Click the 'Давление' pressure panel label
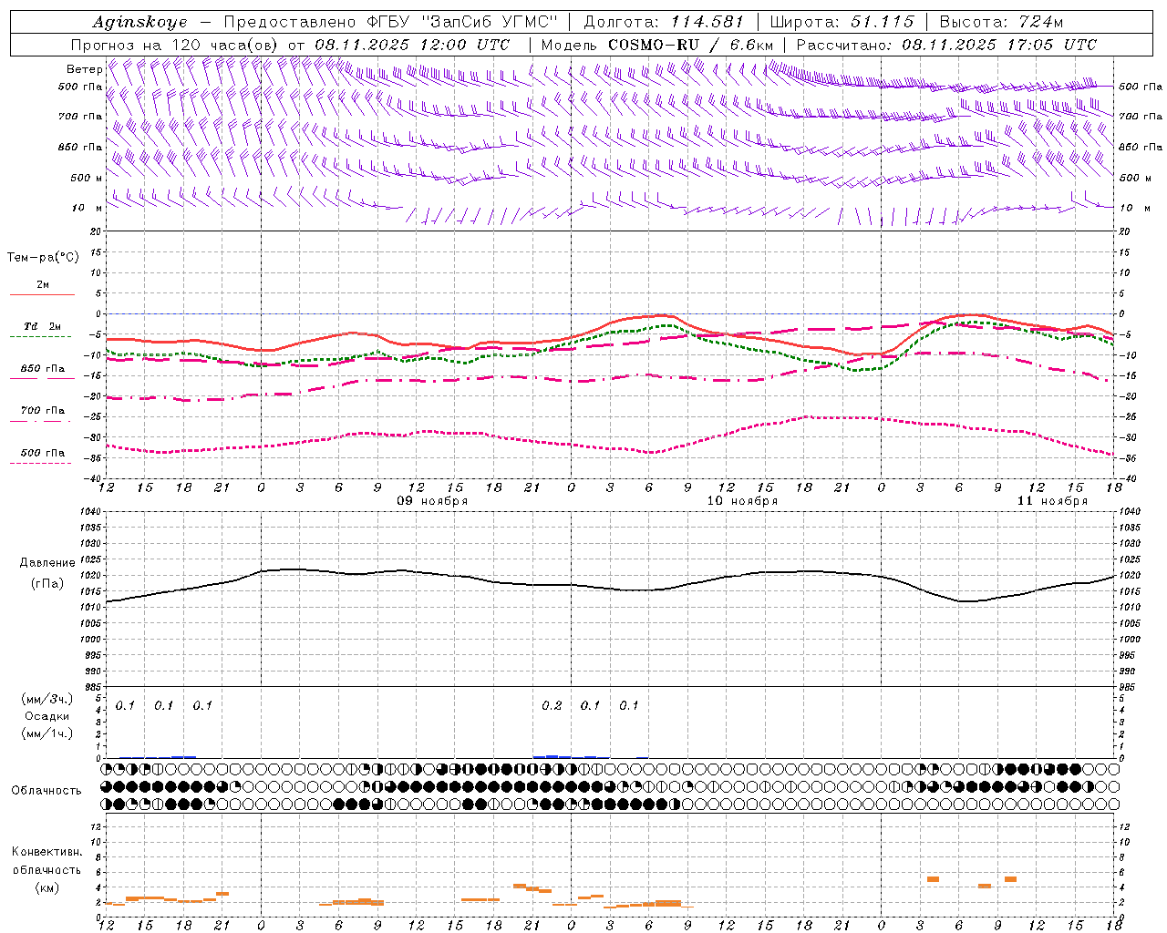Screen dimensions: 1167x933 47,563
